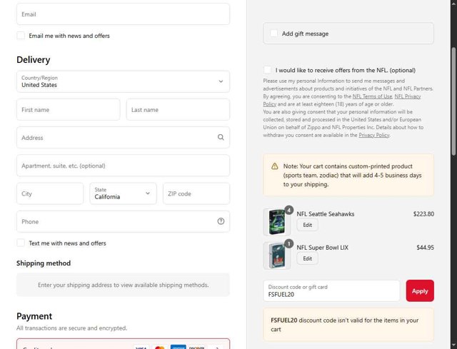The image size is (457, 349).
Task: Click quantity badge 4 on Seahawks item
Action: click(288, 210)
